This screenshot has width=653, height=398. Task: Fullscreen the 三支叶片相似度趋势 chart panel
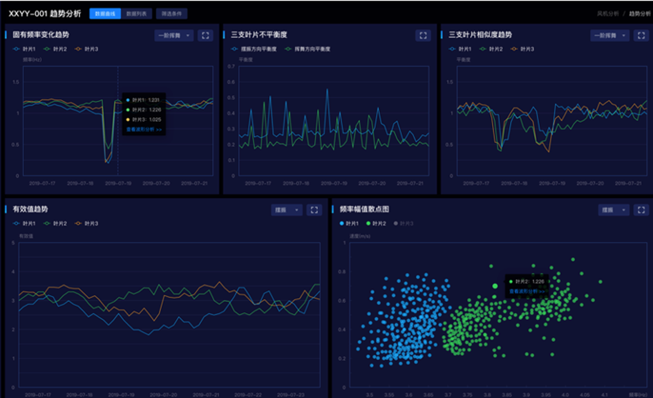[641, 35]
